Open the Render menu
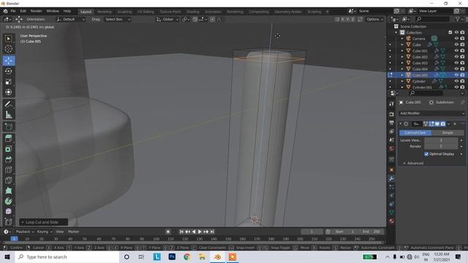 (x=36, y=11)
